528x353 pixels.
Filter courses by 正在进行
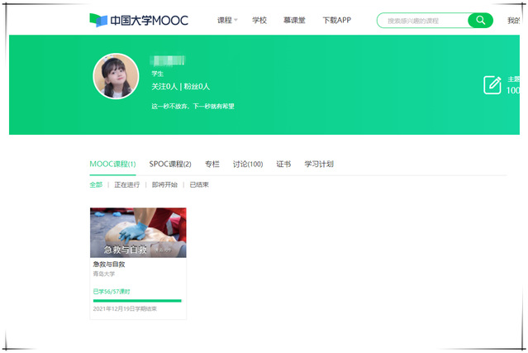pos(127,184)
